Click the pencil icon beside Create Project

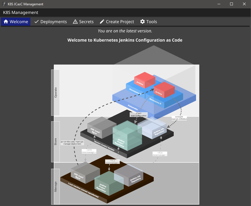pos(102,21)
